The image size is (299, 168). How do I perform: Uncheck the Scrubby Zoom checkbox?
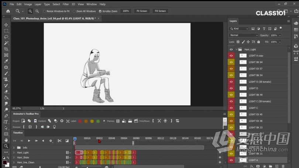[x=100, y=11]
